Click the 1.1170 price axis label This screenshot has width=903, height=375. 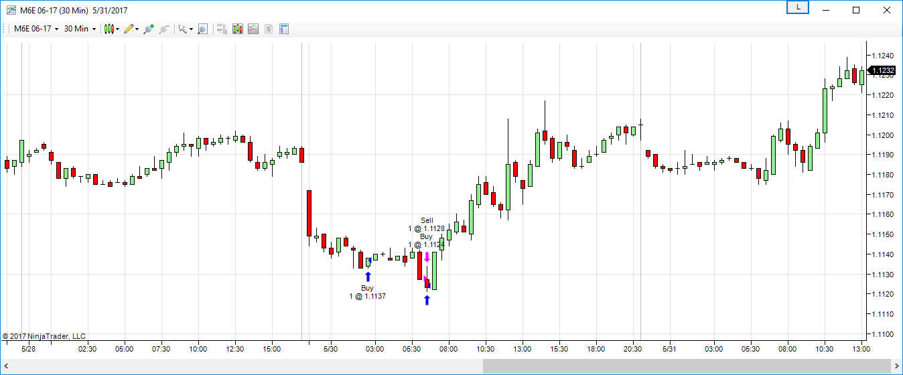tap(883, 195)
